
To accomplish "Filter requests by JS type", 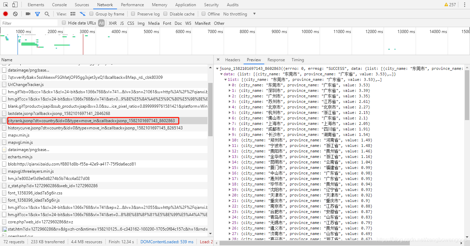I will 122,23.
